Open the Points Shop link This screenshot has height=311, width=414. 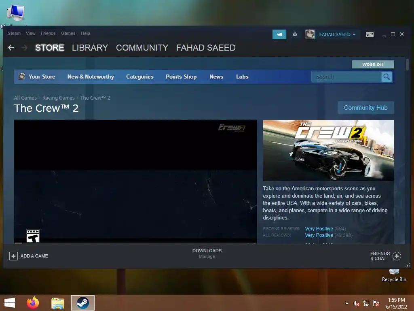click(181, 77)
